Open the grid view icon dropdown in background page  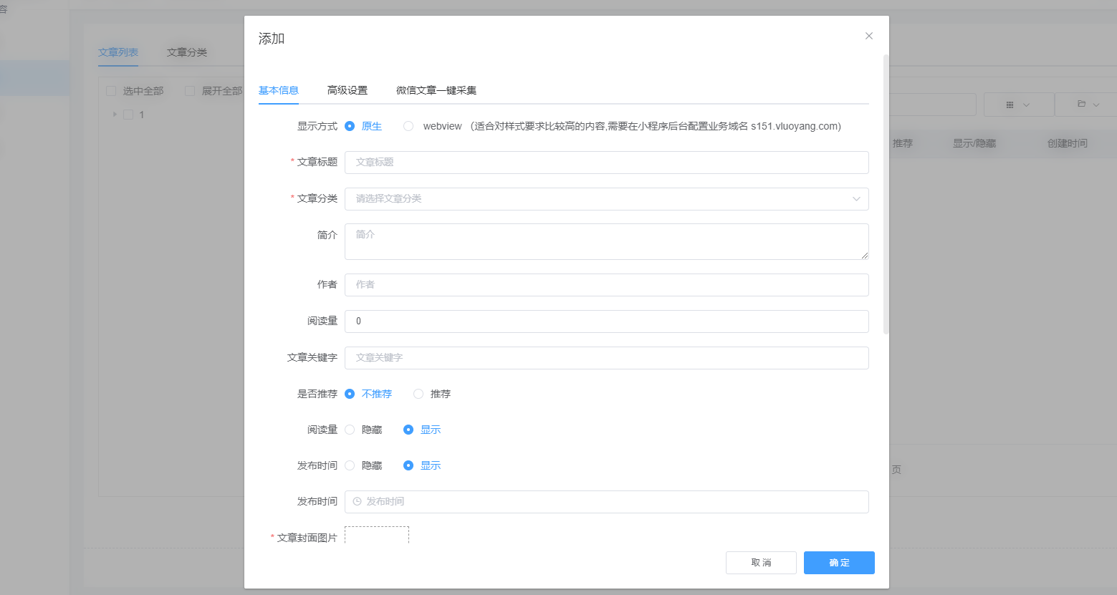(x=1017, y=105)
